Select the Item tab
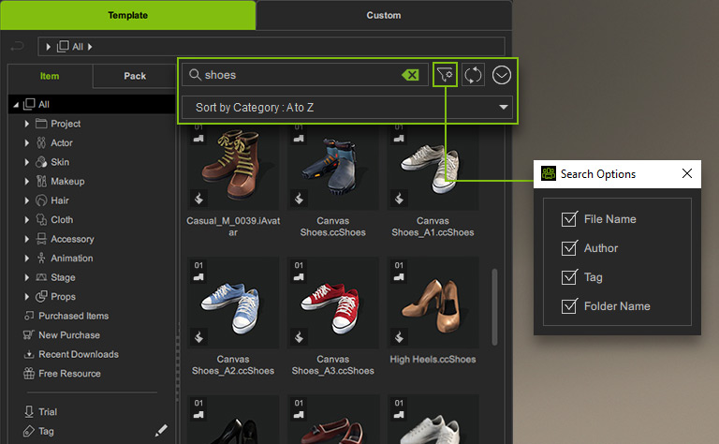This screenshot has width=719, height=444. click(x=50, y=76)
